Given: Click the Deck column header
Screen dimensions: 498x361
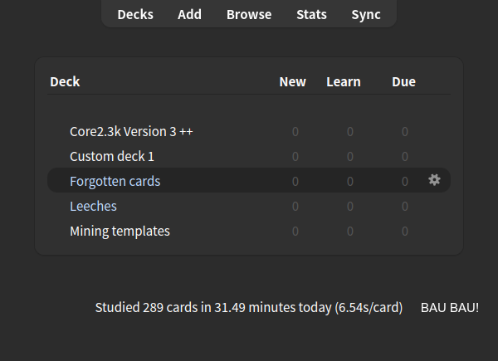Looking at the screenshot, I should point(65,81).
